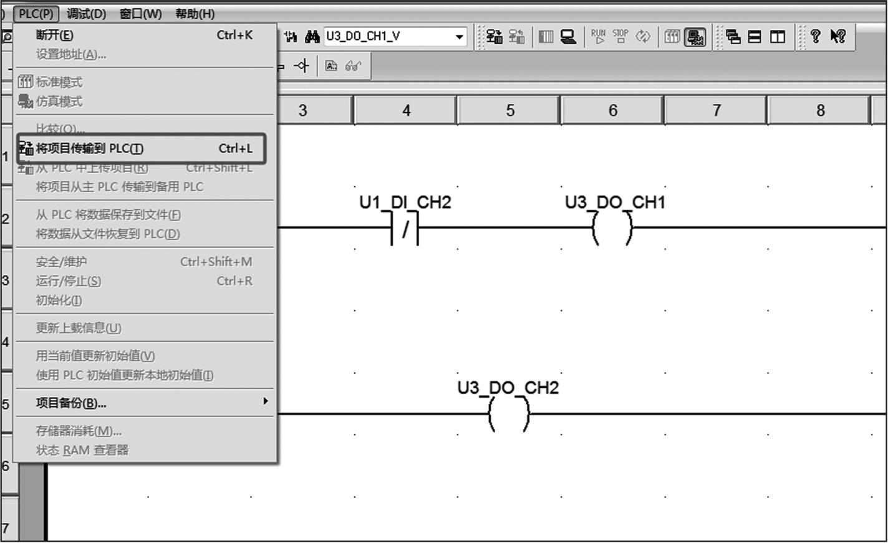888x543 pixels.
Task: Click the U3_DO_CH2 coil label
Action: [508, 388]
